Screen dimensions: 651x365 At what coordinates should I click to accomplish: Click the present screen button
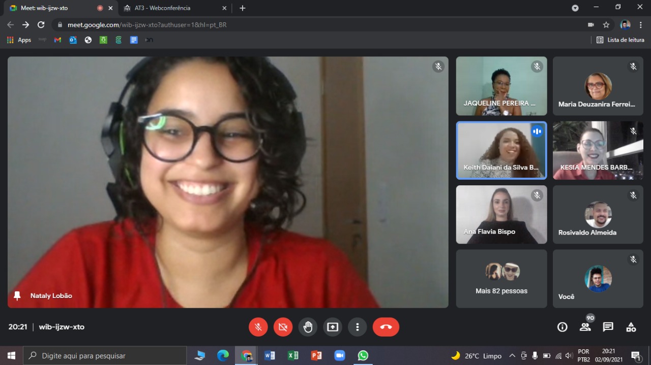pos(333,327)
